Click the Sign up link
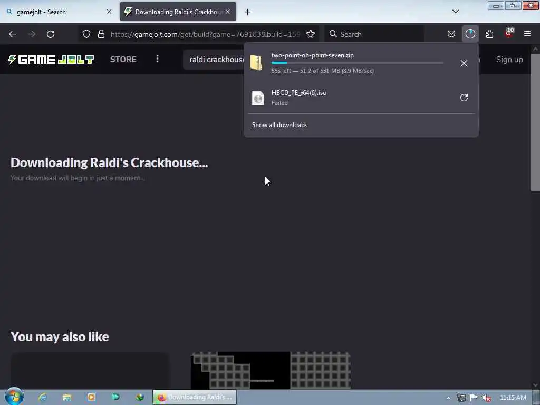This screenshot has height=405, width=540. [509, 60]
